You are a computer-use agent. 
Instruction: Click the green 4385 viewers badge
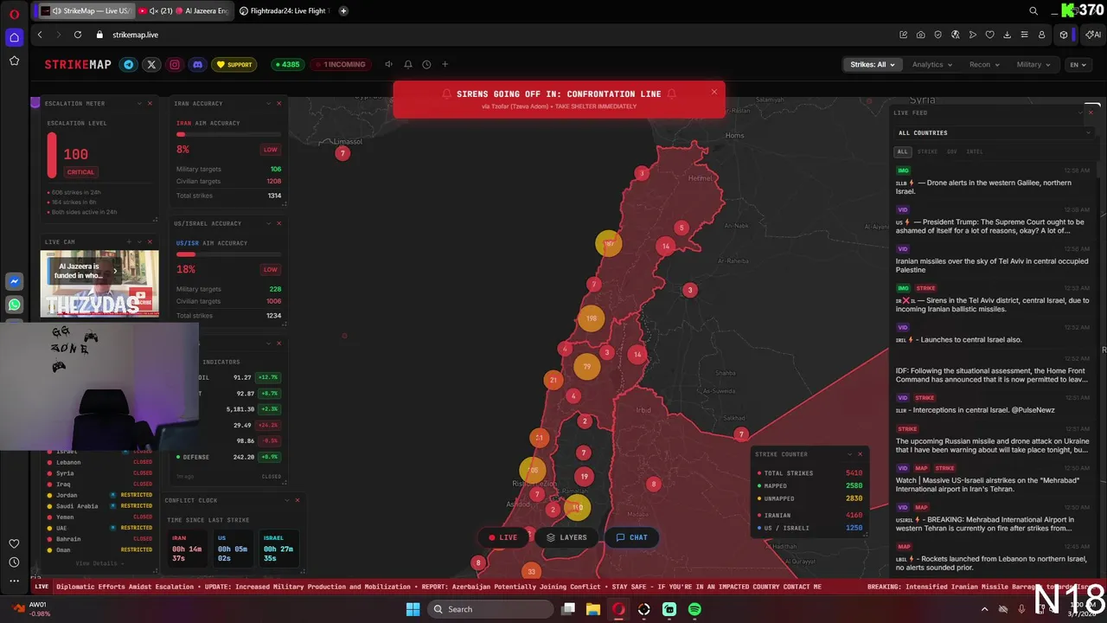286,64
